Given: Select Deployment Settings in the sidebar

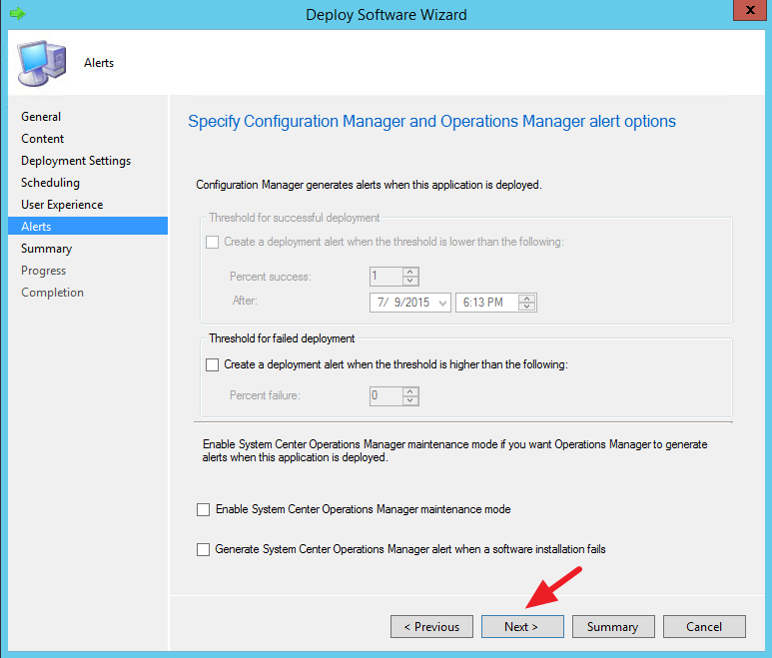Looking at the screenshot, I should [76, 161].
